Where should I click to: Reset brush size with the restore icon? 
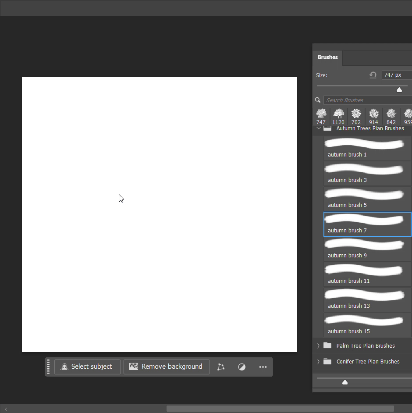(x=373, y=75)
